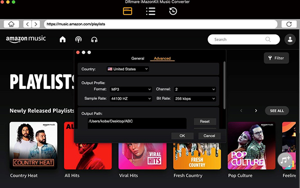Reload the page with the refresh button
The image size is (300, 188).
(x=289, y=24)
